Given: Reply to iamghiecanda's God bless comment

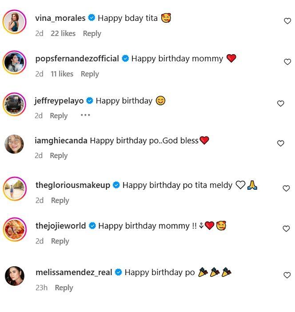Looking at the screenshot, I should [x=59, y=156].
